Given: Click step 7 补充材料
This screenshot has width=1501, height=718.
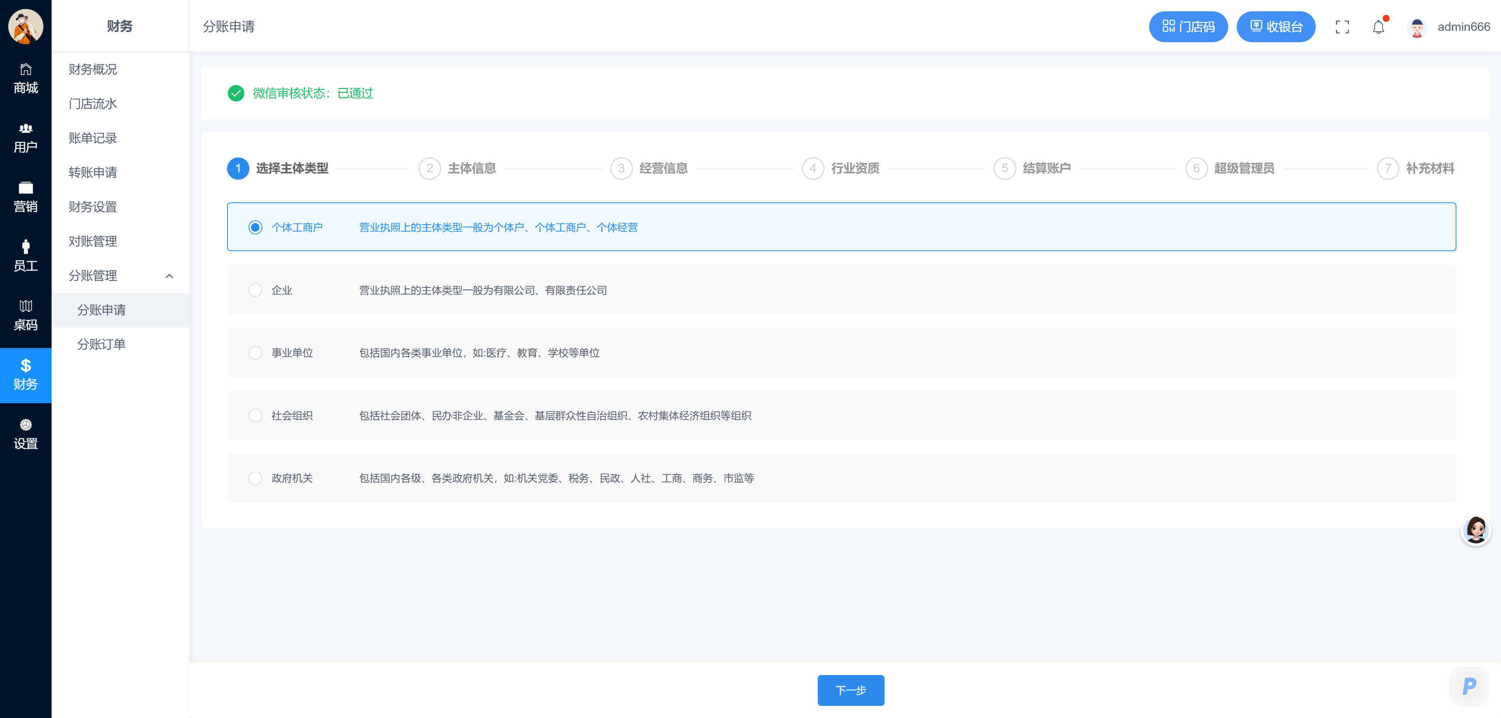Looking at the screenshot, I should pyautogui.click(x=1416, y=168).
